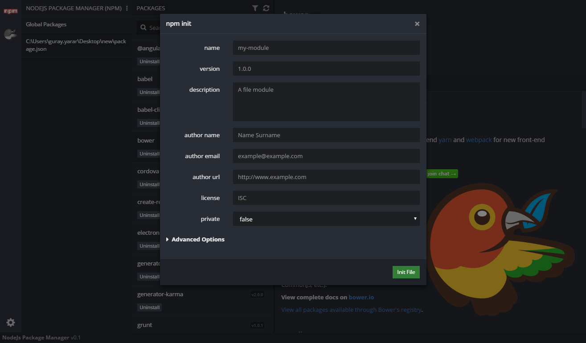The height and width of the screenshot is (343, 586).
Task: Click the join chat badge
Action: [442, 174]
